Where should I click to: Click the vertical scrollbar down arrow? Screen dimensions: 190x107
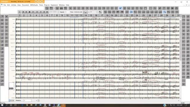coord(180,98)
